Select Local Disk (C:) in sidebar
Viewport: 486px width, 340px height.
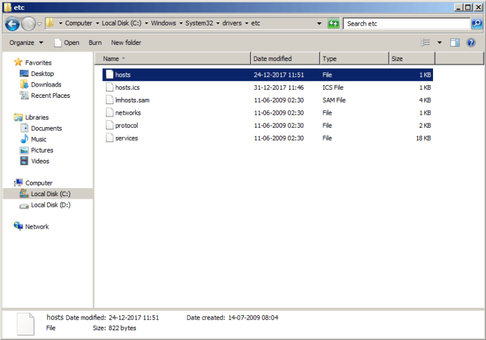[x=48, y=194]
